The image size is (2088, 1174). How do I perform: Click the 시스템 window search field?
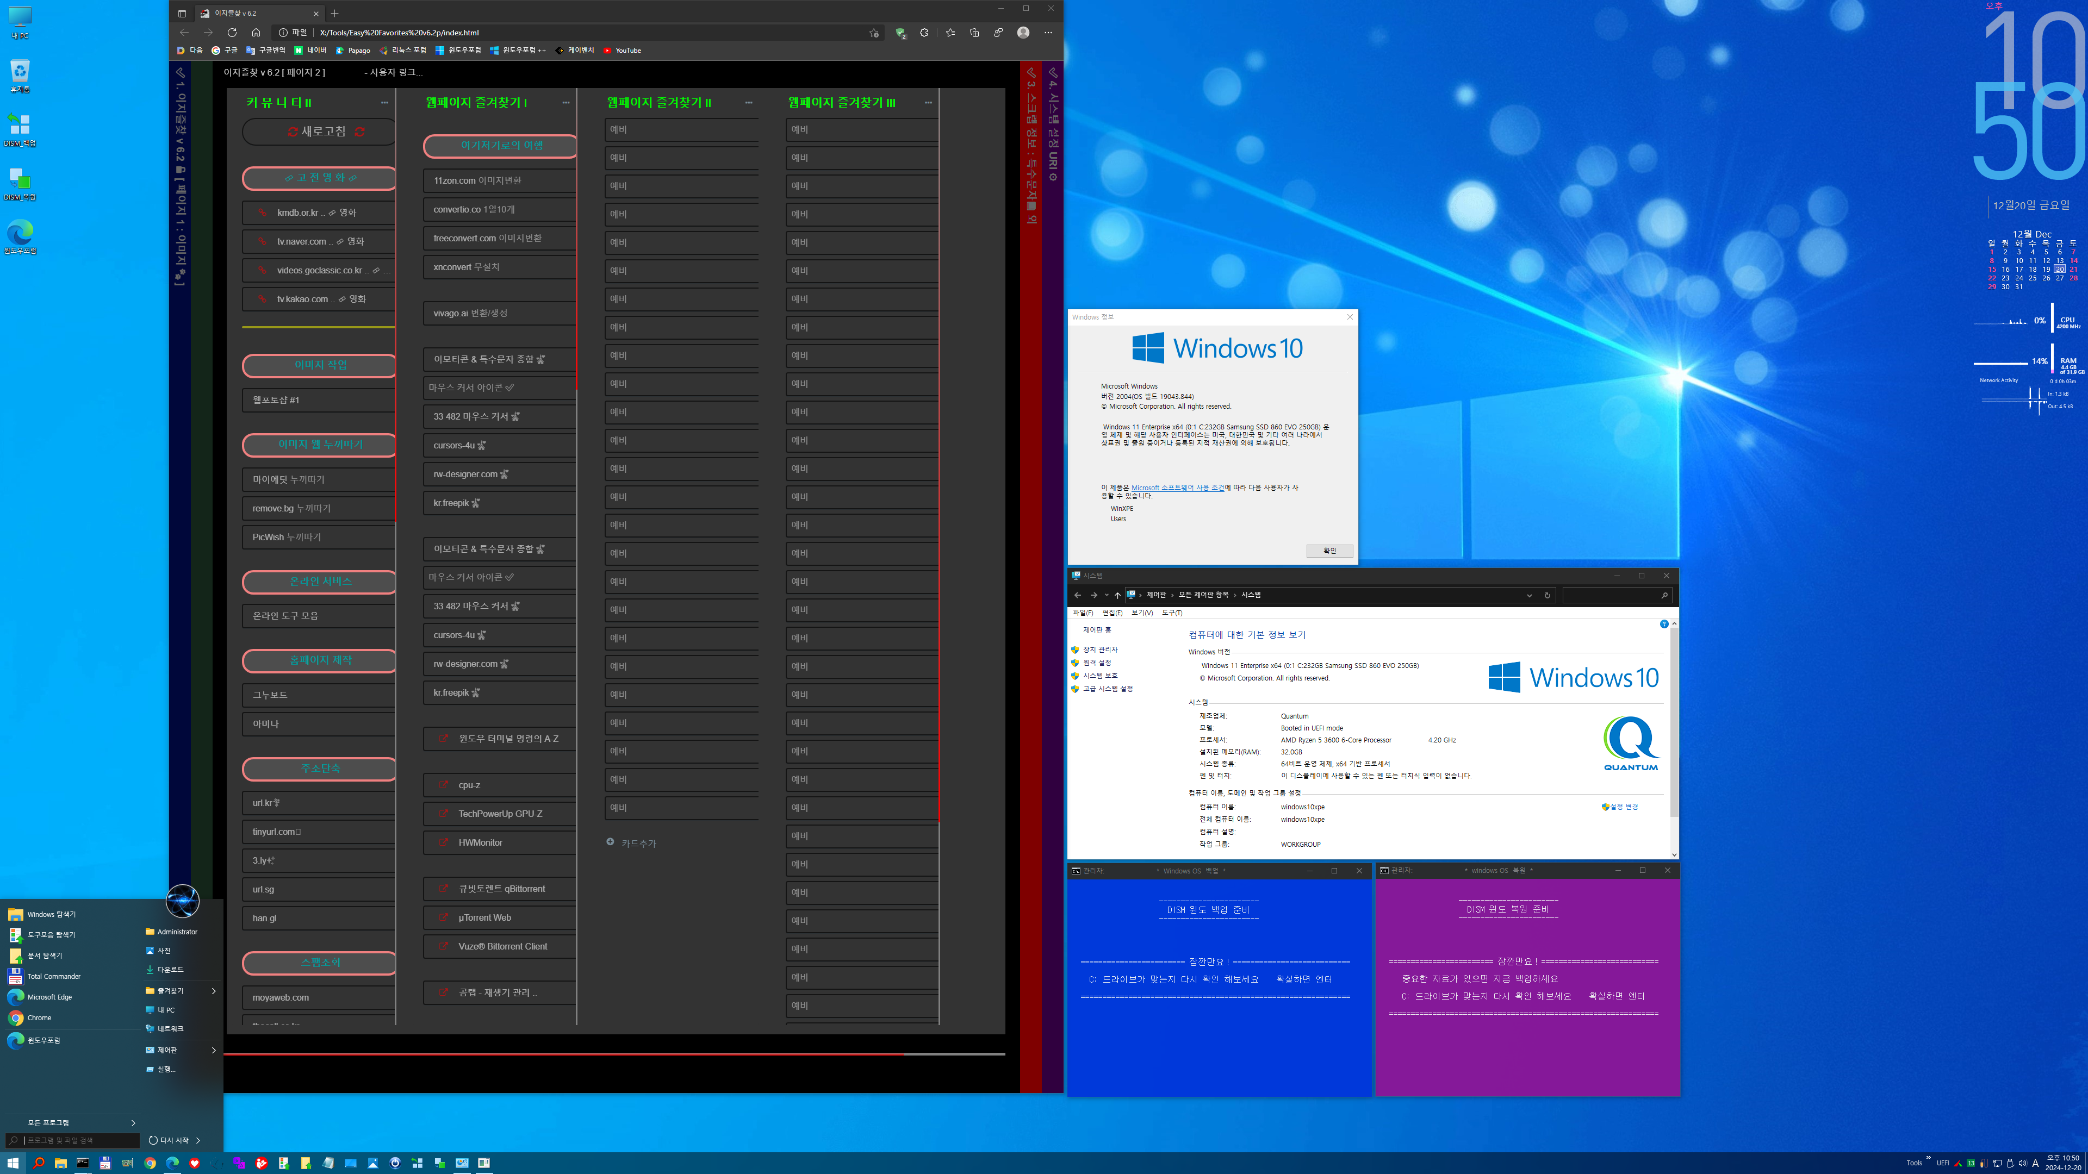[1616, 595]
